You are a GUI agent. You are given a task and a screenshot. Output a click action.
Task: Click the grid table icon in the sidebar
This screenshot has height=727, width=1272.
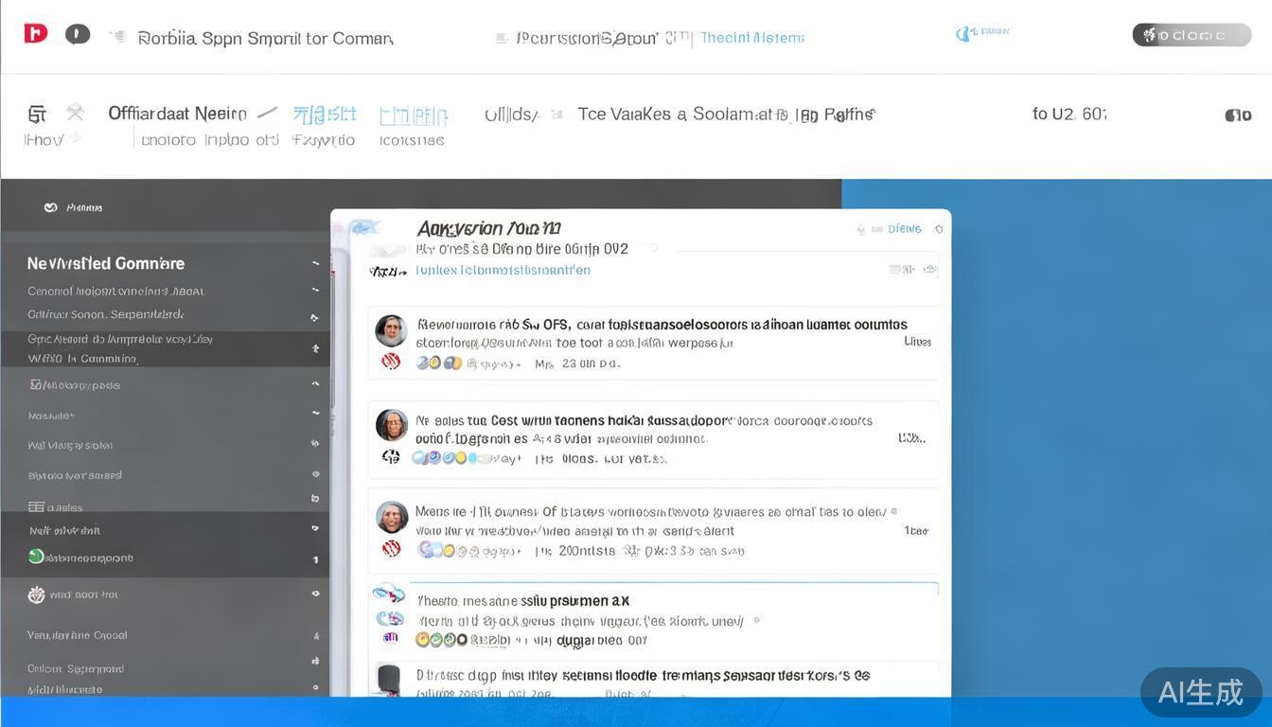[x=36, y=507]
